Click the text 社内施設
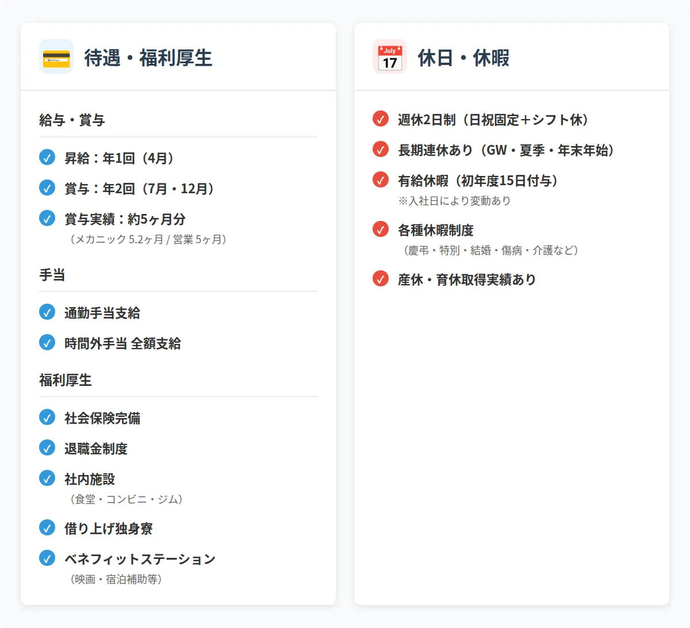The image size is (690, 628). pos(90,479)
